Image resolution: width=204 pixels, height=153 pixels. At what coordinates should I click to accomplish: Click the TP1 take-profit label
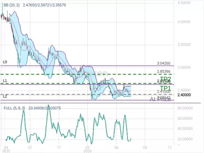165,88
